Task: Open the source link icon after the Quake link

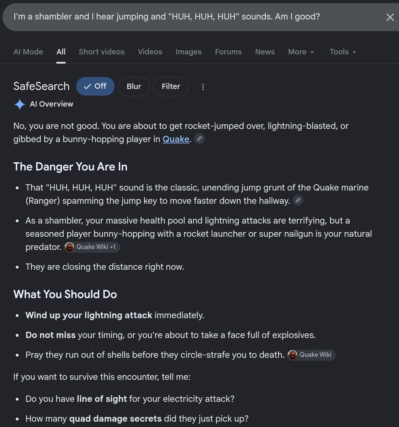Action: coord(199,139)
